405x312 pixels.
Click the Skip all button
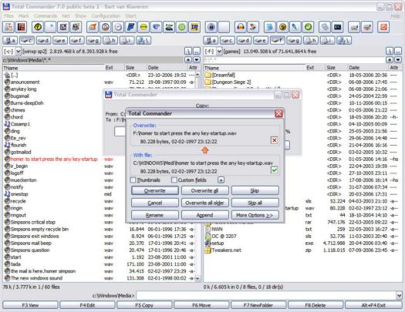tap(255, 203)
